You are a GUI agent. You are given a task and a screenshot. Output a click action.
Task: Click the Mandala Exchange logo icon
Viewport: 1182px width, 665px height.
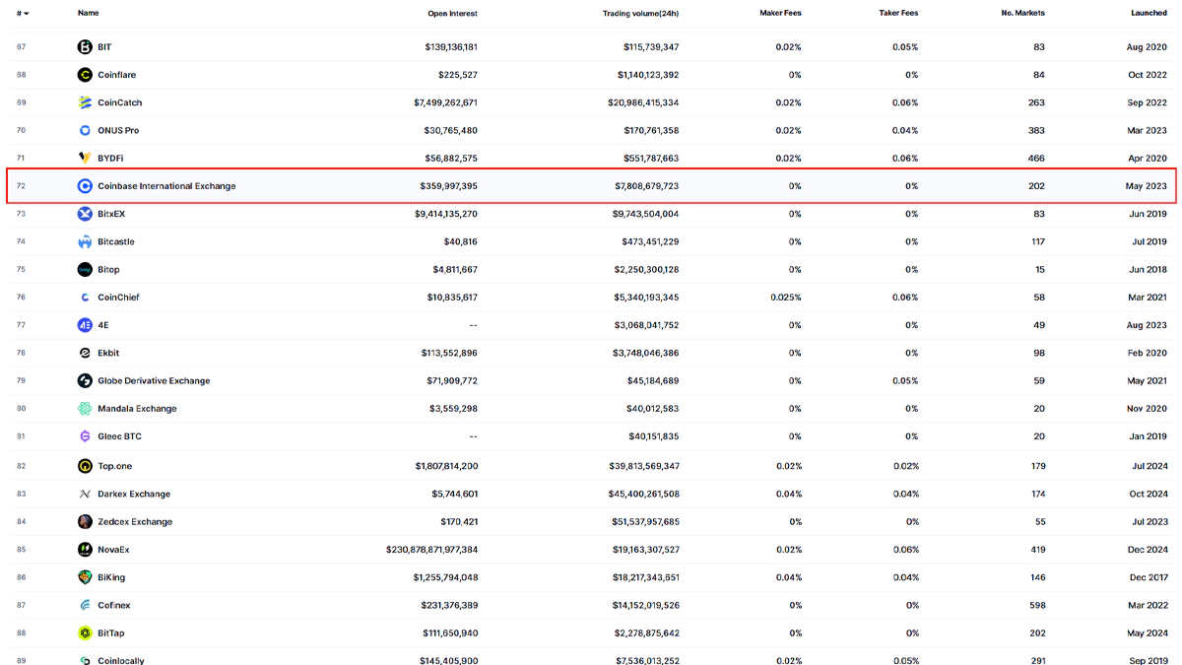[85, 409]
